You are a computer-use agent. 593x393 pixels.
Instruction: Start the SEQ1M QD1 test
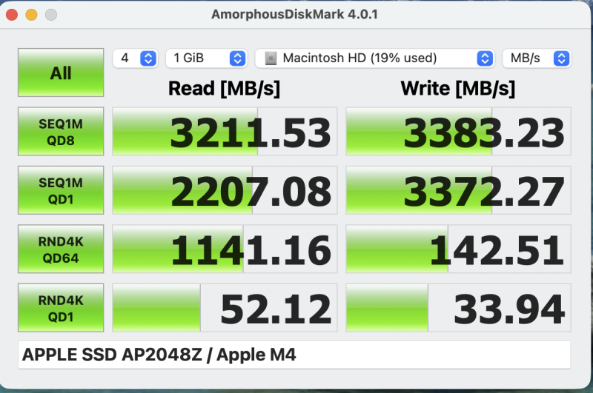coord(61,190)
